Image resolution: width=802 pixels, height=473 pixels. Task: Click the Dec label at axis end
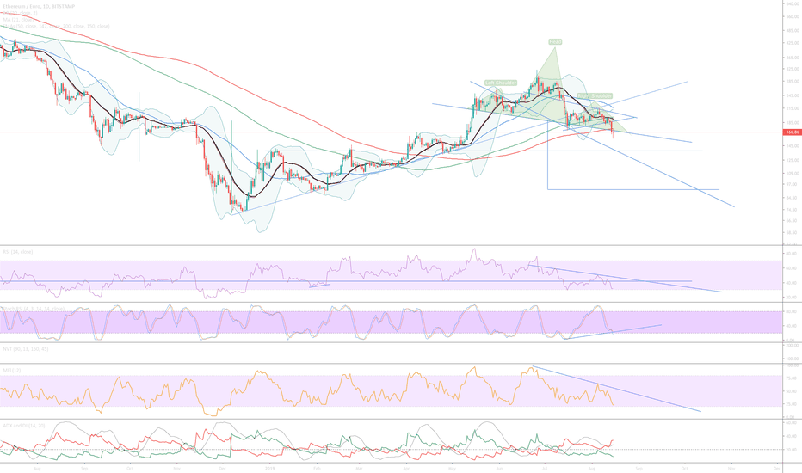777,469
